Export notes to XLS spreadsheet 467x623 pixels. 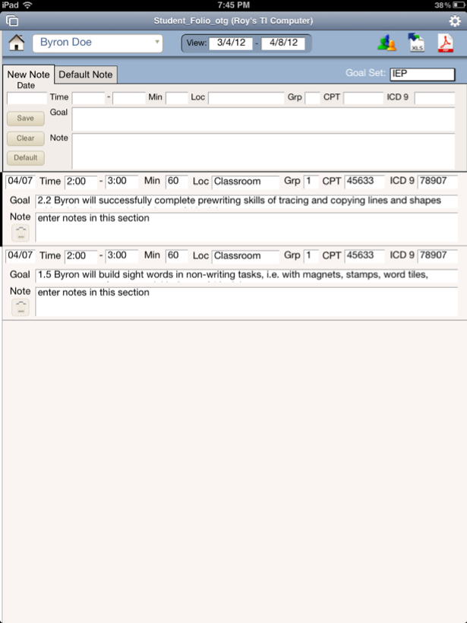[x=415, y=43]
